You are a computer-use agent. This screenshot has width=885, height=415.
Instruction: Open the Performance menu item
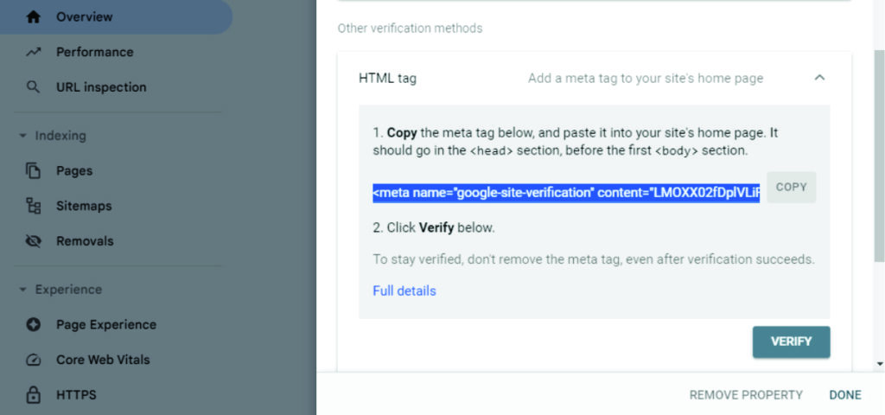click(94, 52)
